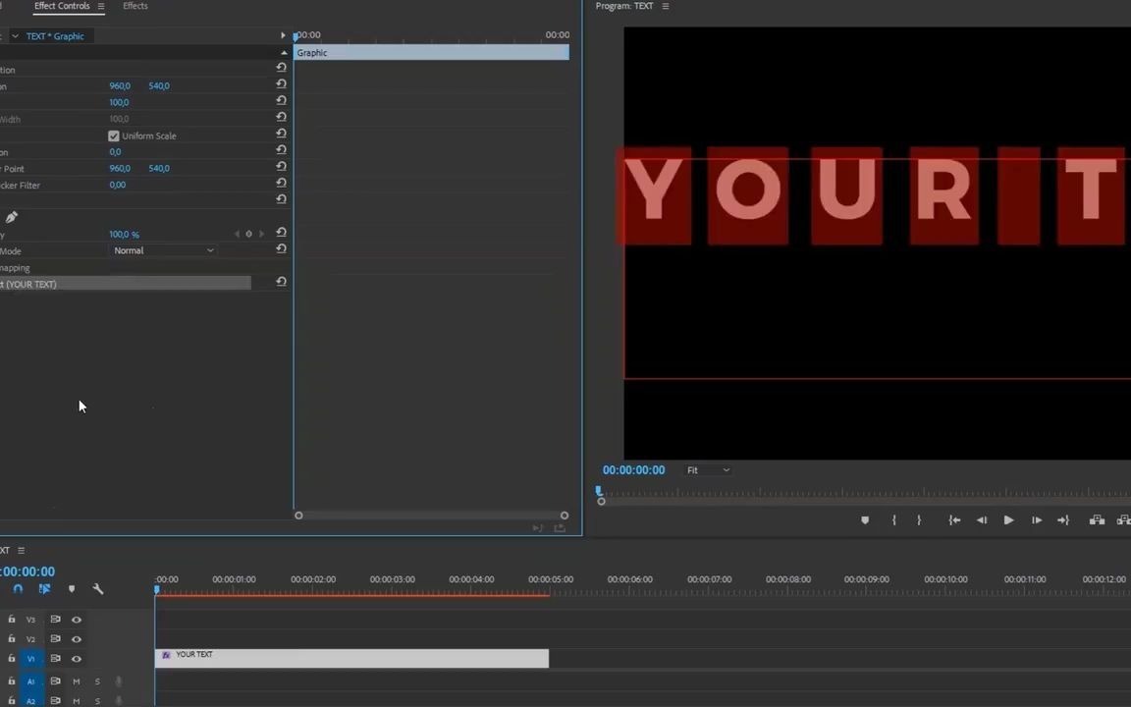Add or remove opacity keyframe
The image size is (1131, 707).
pos(248,234)
